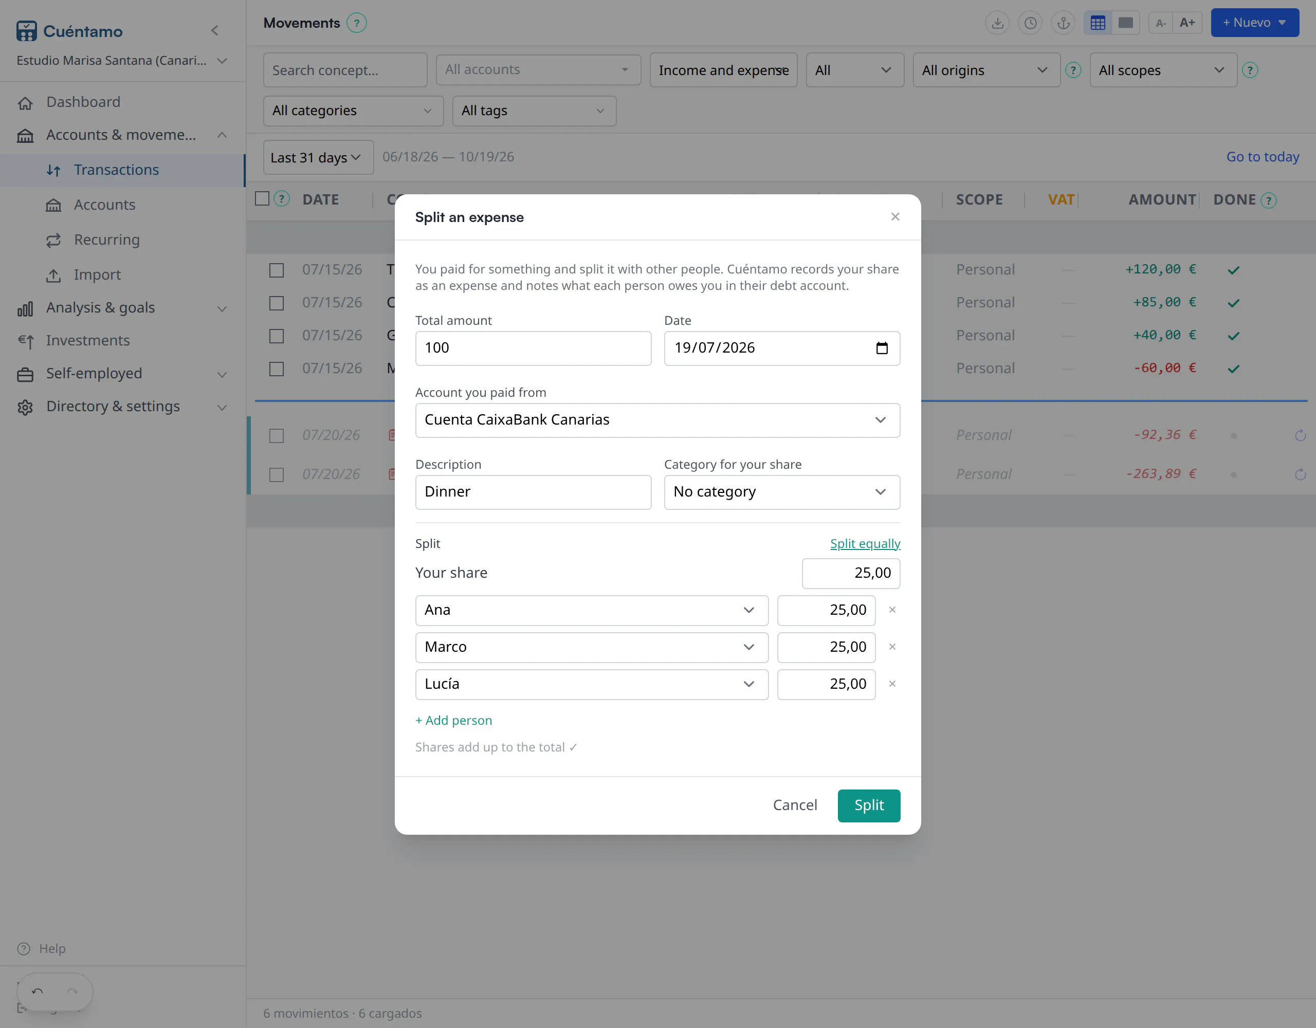1316x1028 pixels.
Task: Open the All accounts filter dropdown
Action: (538, 69)
